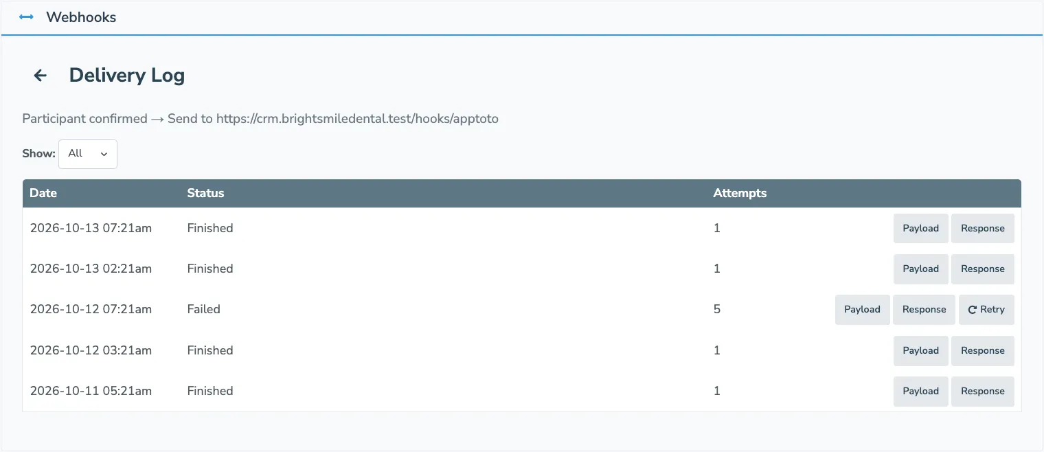View Payload for 2026-10-11 05:21am delivery
Viewport: 1044px width, 452px height.
(x=920, y=392)
